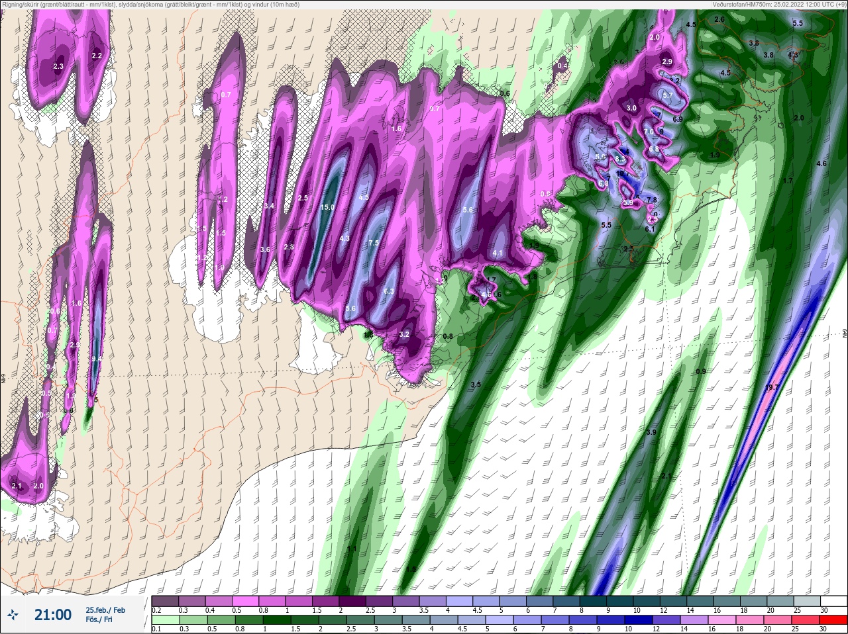Viewport: 848px width, 634px height.
Task: Click the 1.7 value on the green band
Action: pyautogui.click(x=788, y=181)
